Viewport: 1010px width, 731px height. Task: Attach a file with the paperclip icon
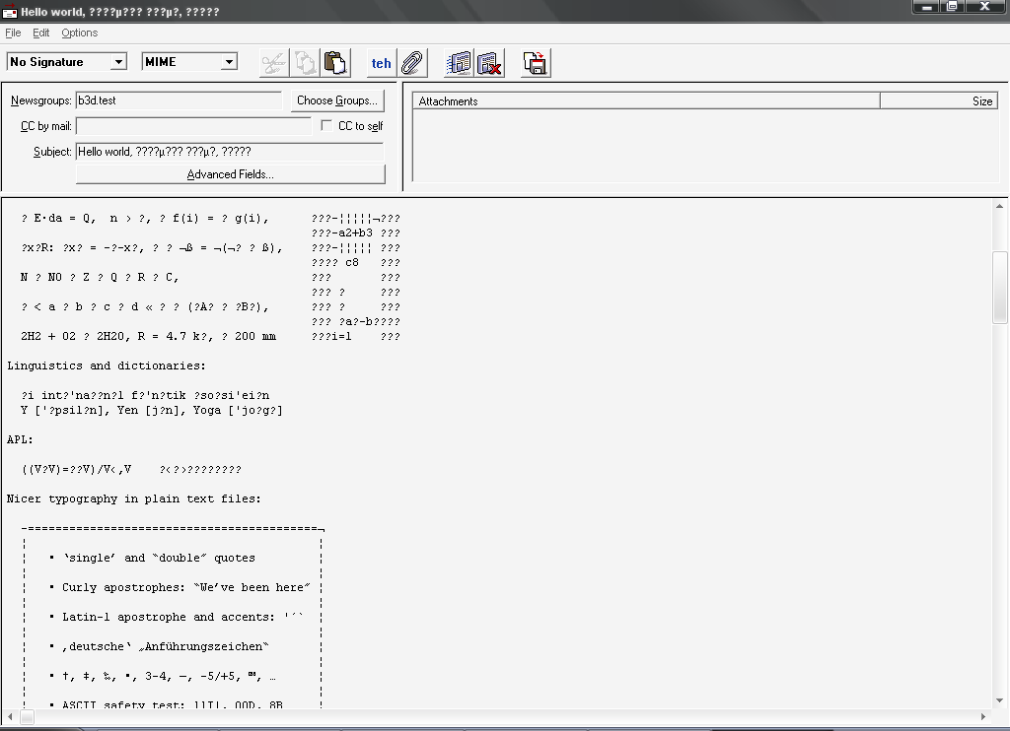point(411,63)
